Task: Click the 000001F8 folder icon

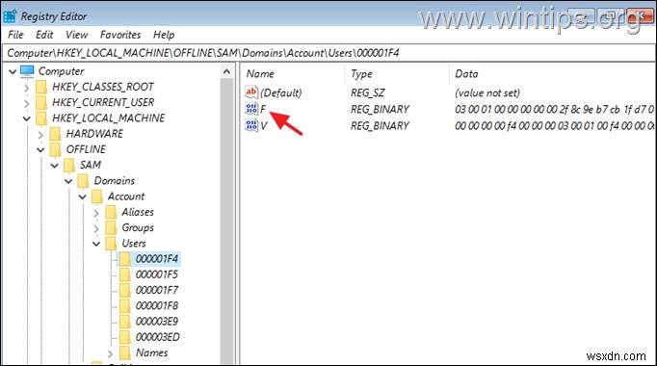Action: pos(125,305)
